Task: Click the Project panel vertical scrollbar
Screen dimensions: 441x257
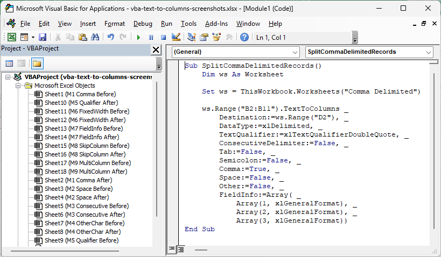Action: [157, 149]
